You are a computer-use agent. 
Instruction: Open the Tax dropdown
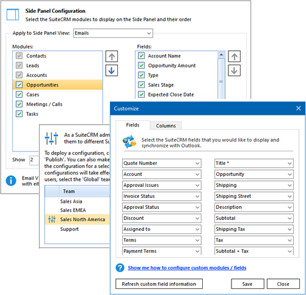[254, 240]
